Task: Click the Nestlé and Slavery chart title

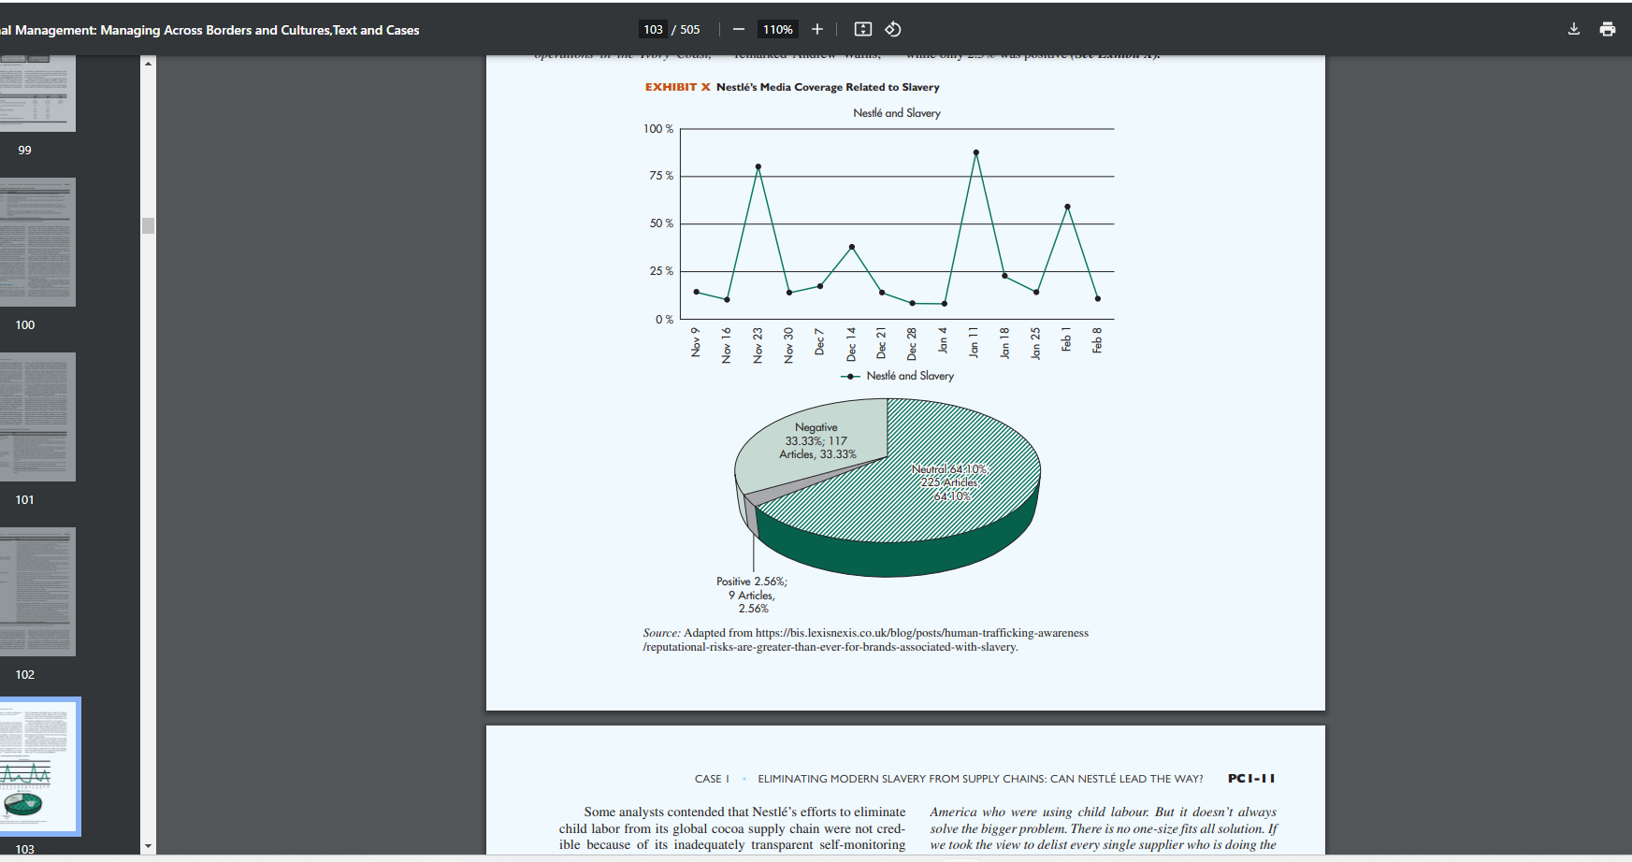Action: 897,113
